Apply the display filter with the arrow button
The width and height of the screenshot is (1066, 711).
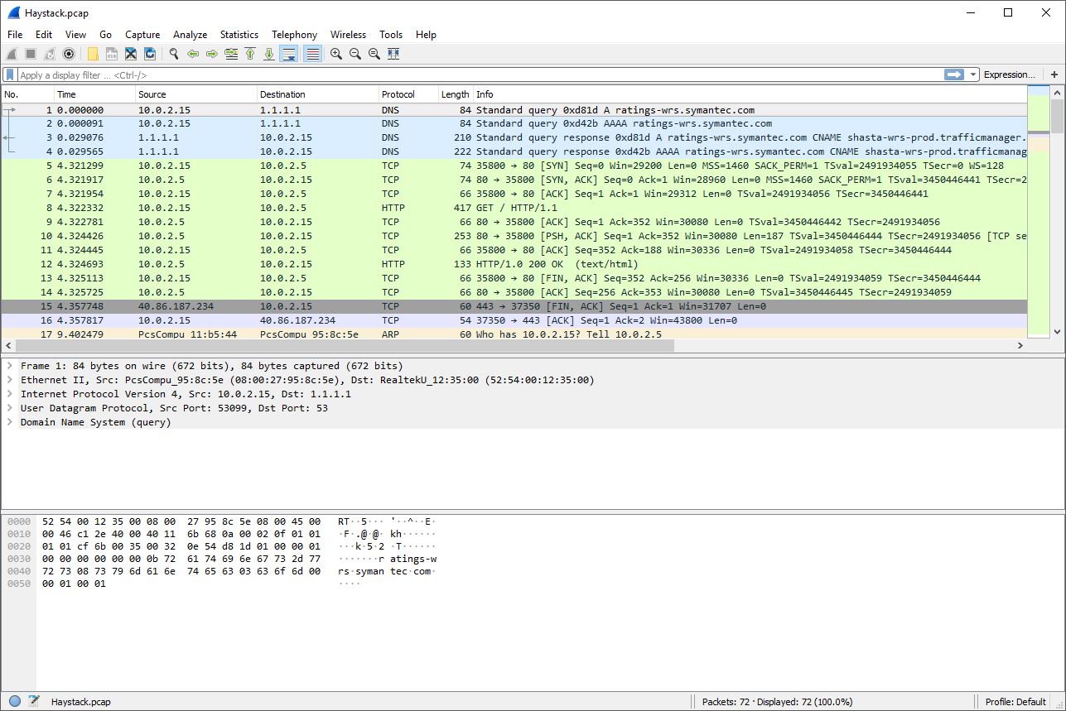[x=954, y=74]
